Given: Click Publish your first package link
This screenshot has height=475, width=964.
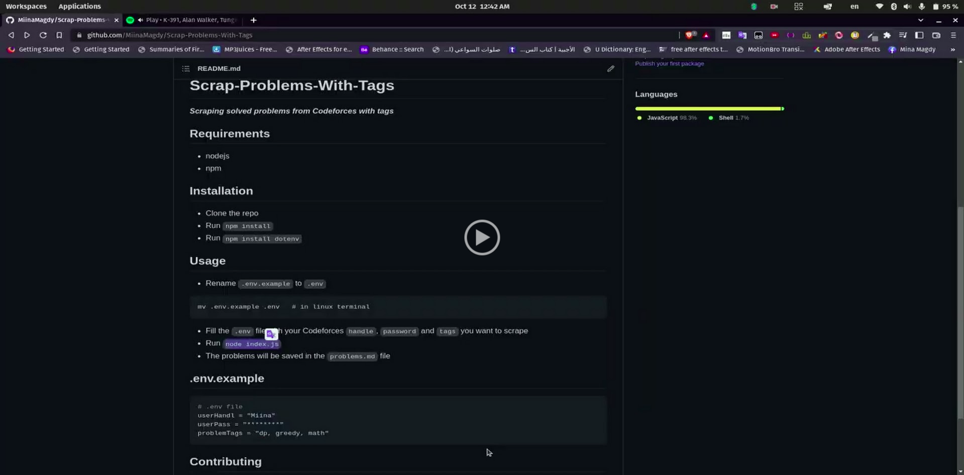Looking at the screenshot, I should [x=669, y=64].
